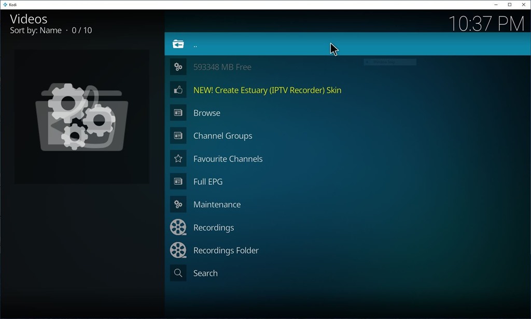
Task: Select the Channel Groups label
Action: (222, 136)
